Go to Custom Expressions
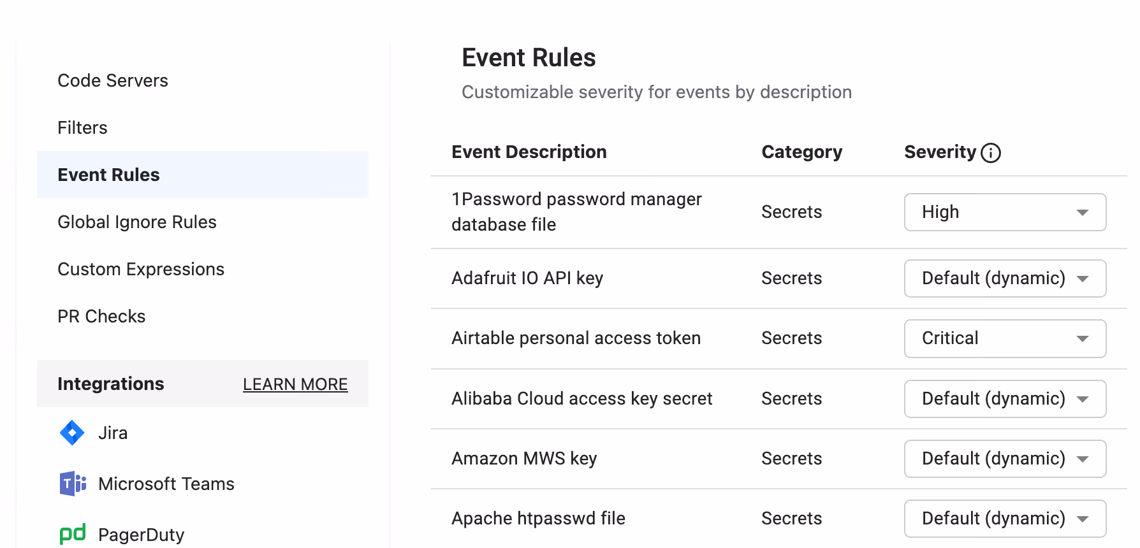The width and height of the screenshot is (1140, 548). tap(141, 269)
